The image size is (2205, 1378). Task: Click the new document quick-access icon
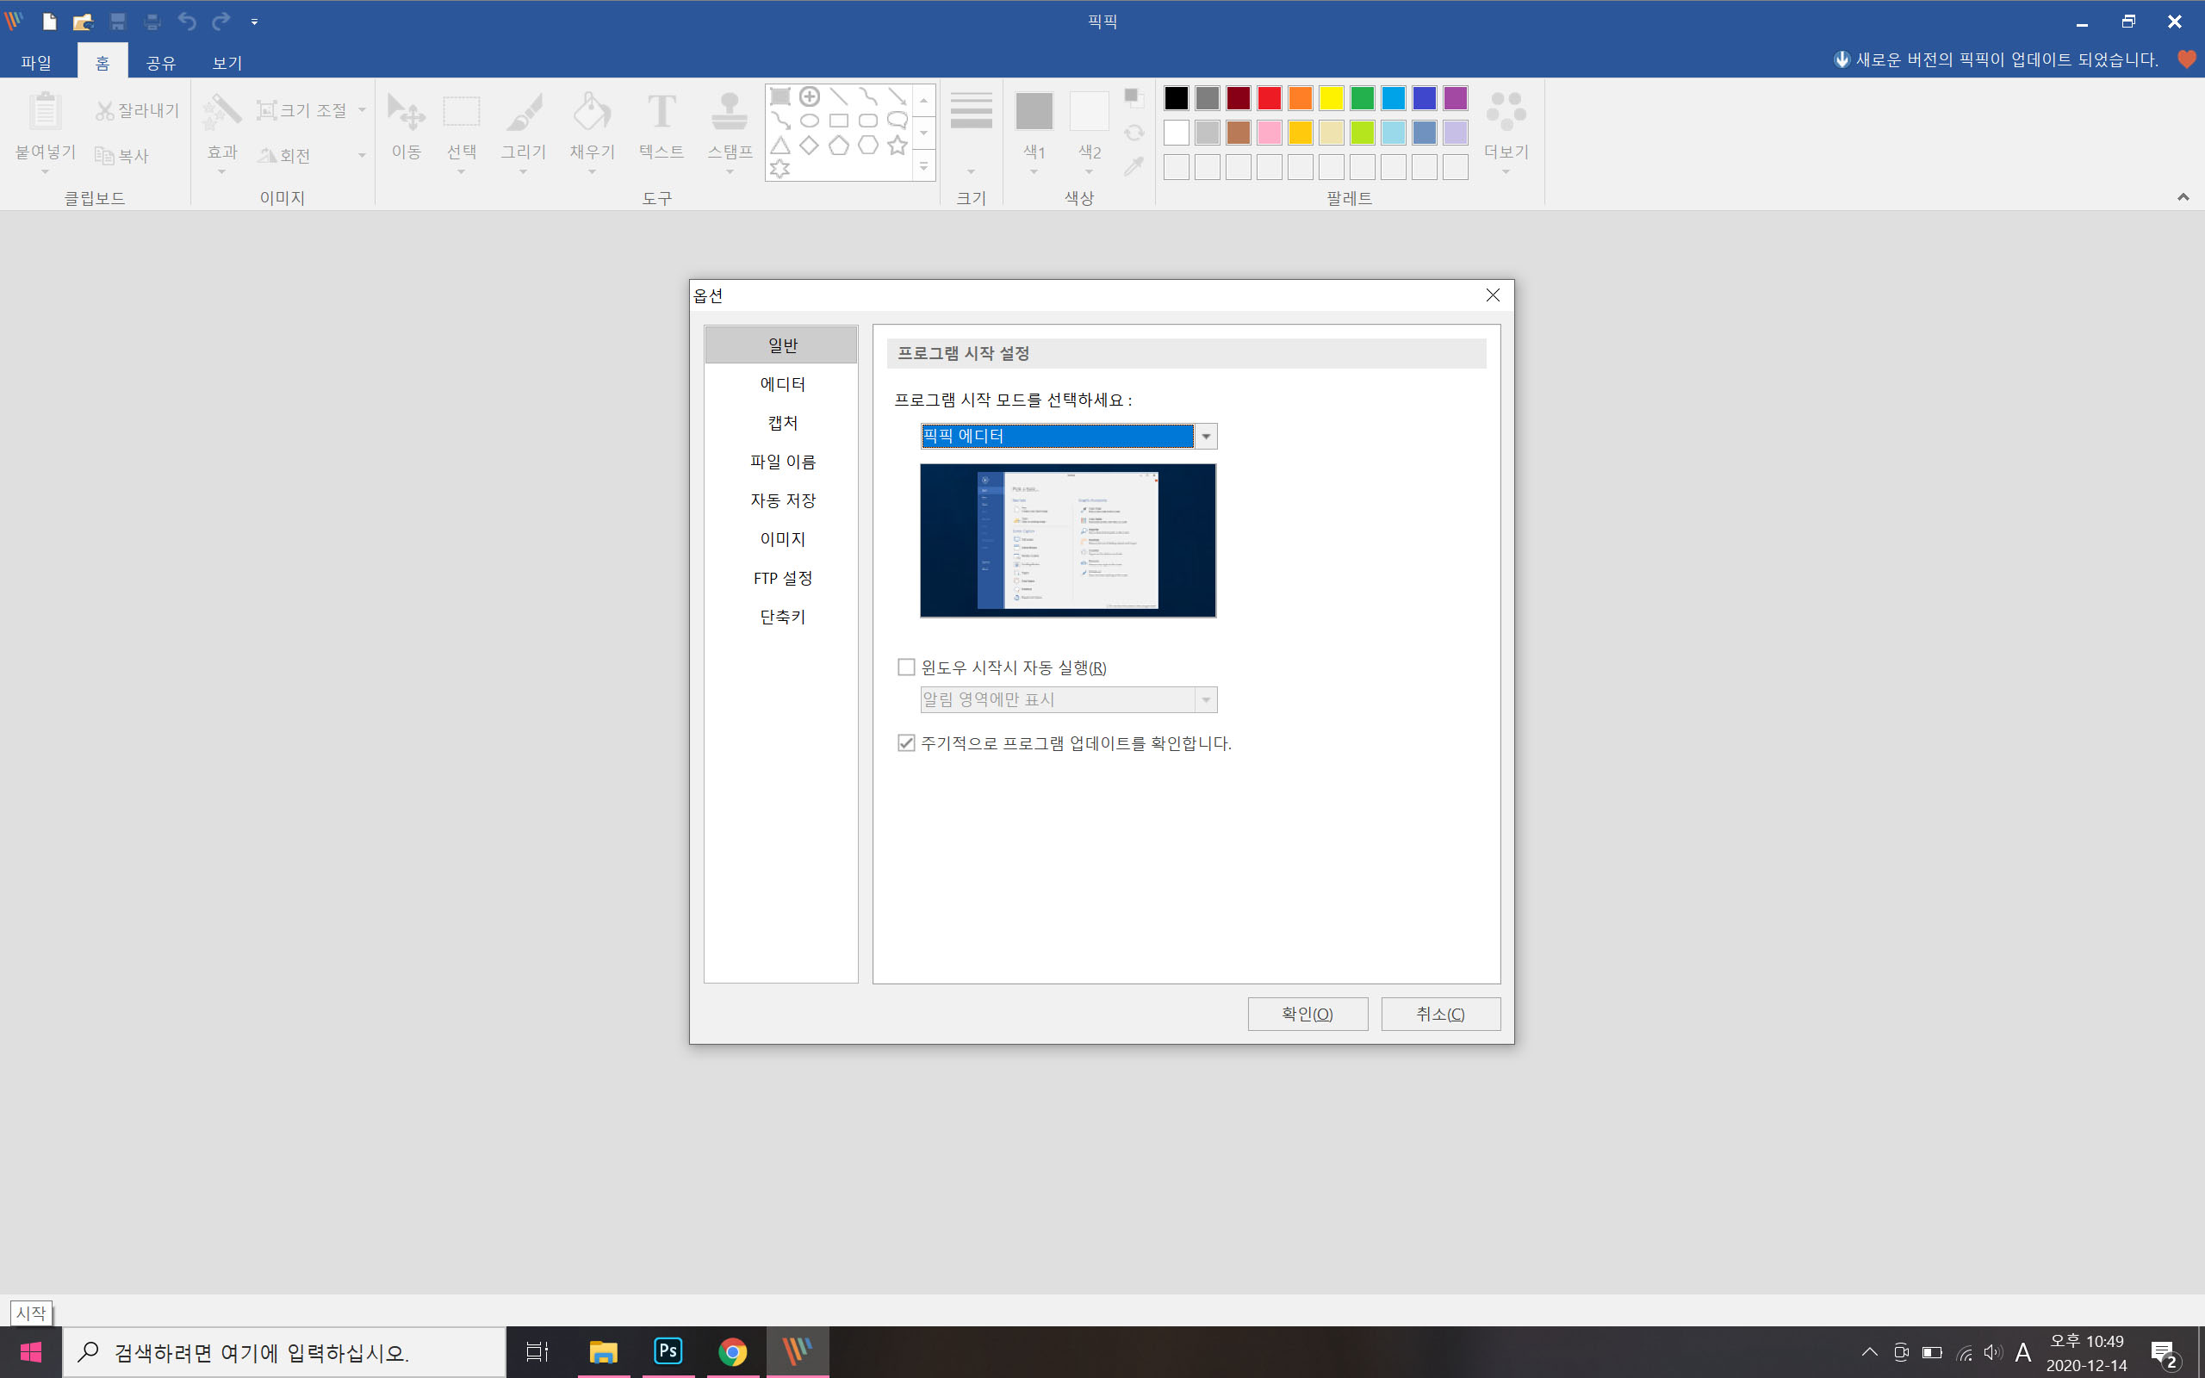[49, 21]
